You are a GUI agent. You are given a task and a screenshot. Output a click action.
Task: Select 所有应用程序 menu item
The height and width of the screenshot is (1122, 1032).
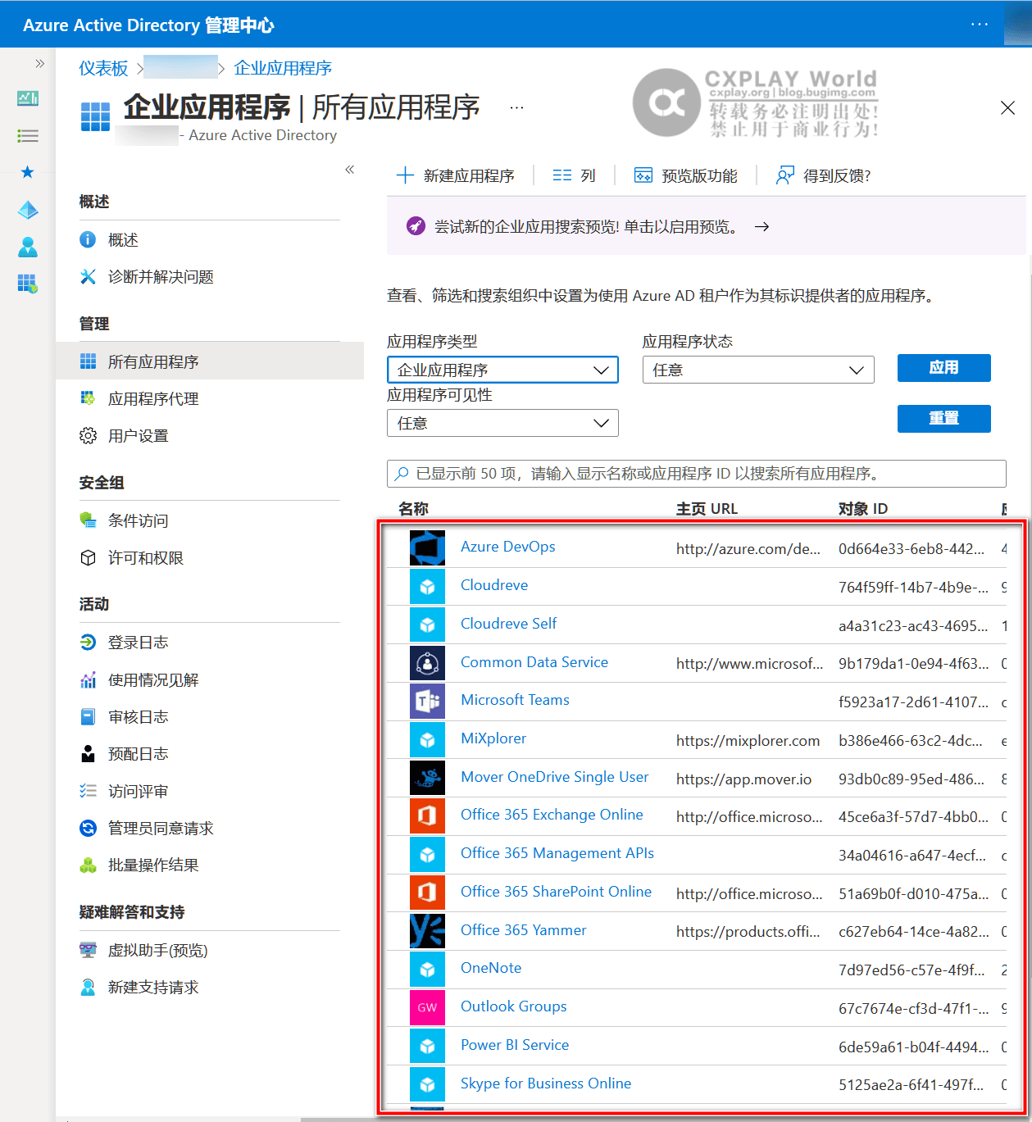[210, 361]
